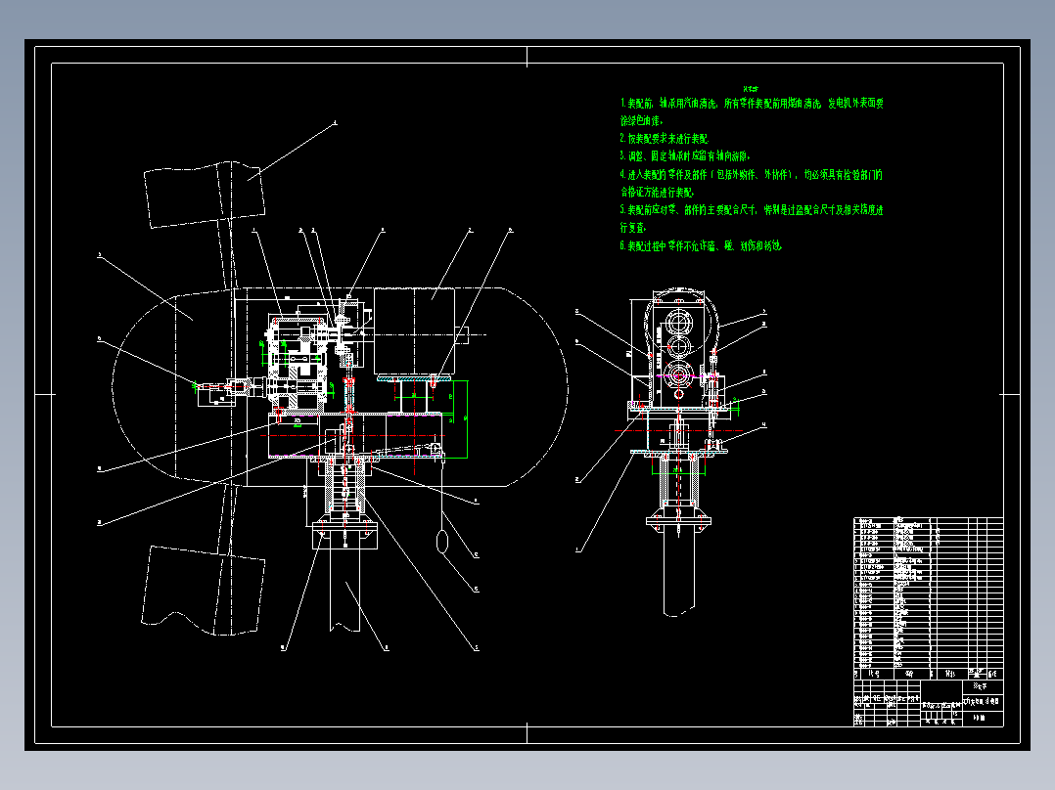The height and width of the screenshot is (790, 1055).
Task: Click the oval pendant hanging below the main assembly
Action: coord(442,542)
